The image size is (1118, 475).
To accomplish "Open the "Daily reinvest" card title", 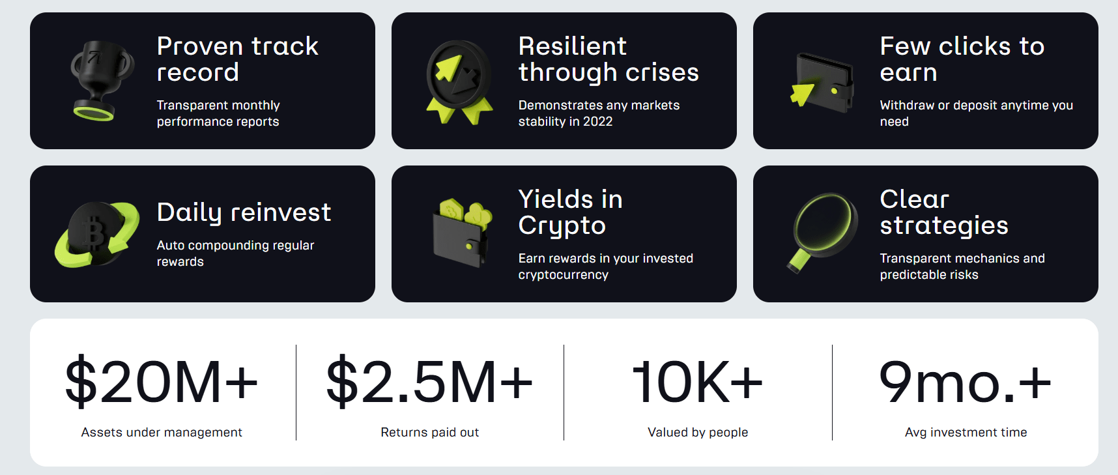I will [x=244, y=212].
